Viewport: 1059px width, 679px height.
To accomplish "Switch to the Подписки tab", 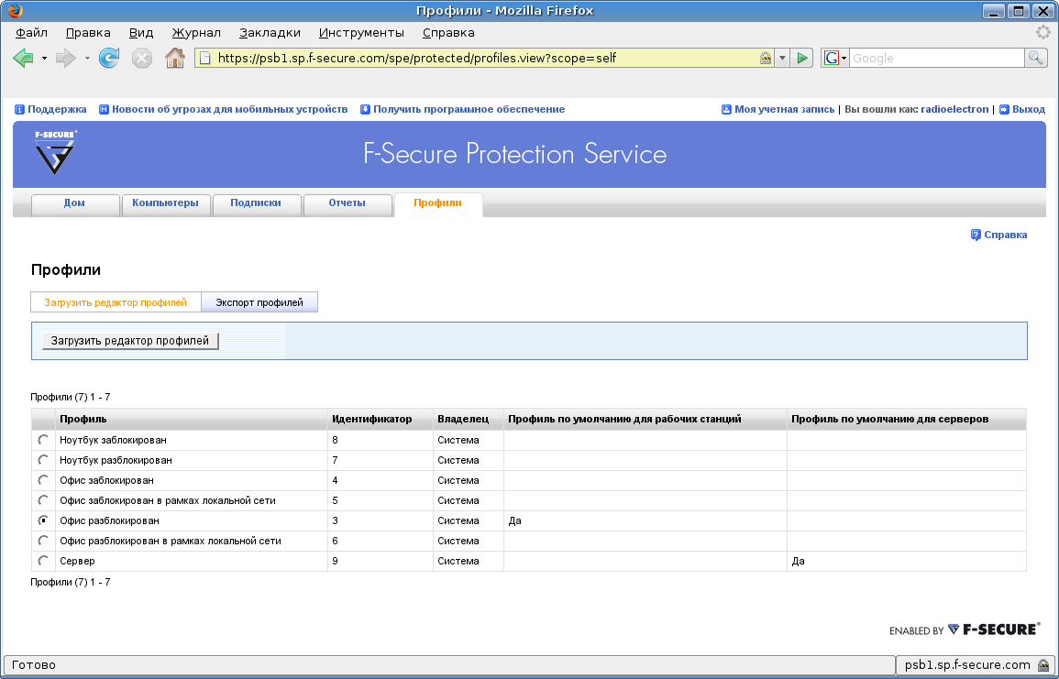I will pos(256,203).
